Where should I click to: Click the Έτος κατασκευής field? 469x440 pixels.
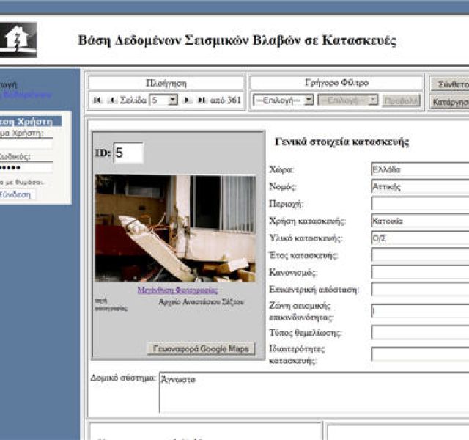click(420, 255)
